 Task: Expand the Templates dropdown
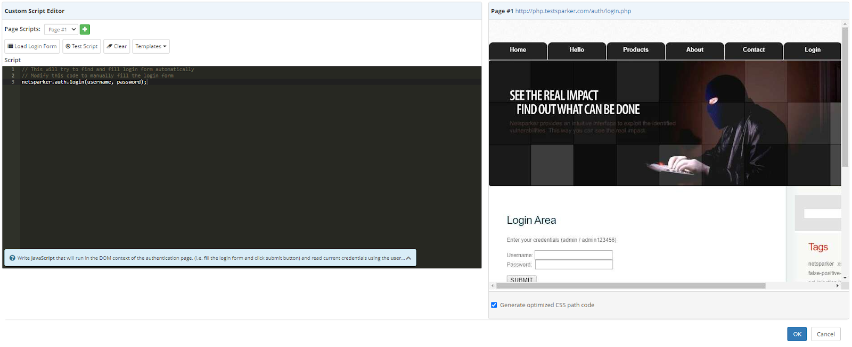coord(151,46)
